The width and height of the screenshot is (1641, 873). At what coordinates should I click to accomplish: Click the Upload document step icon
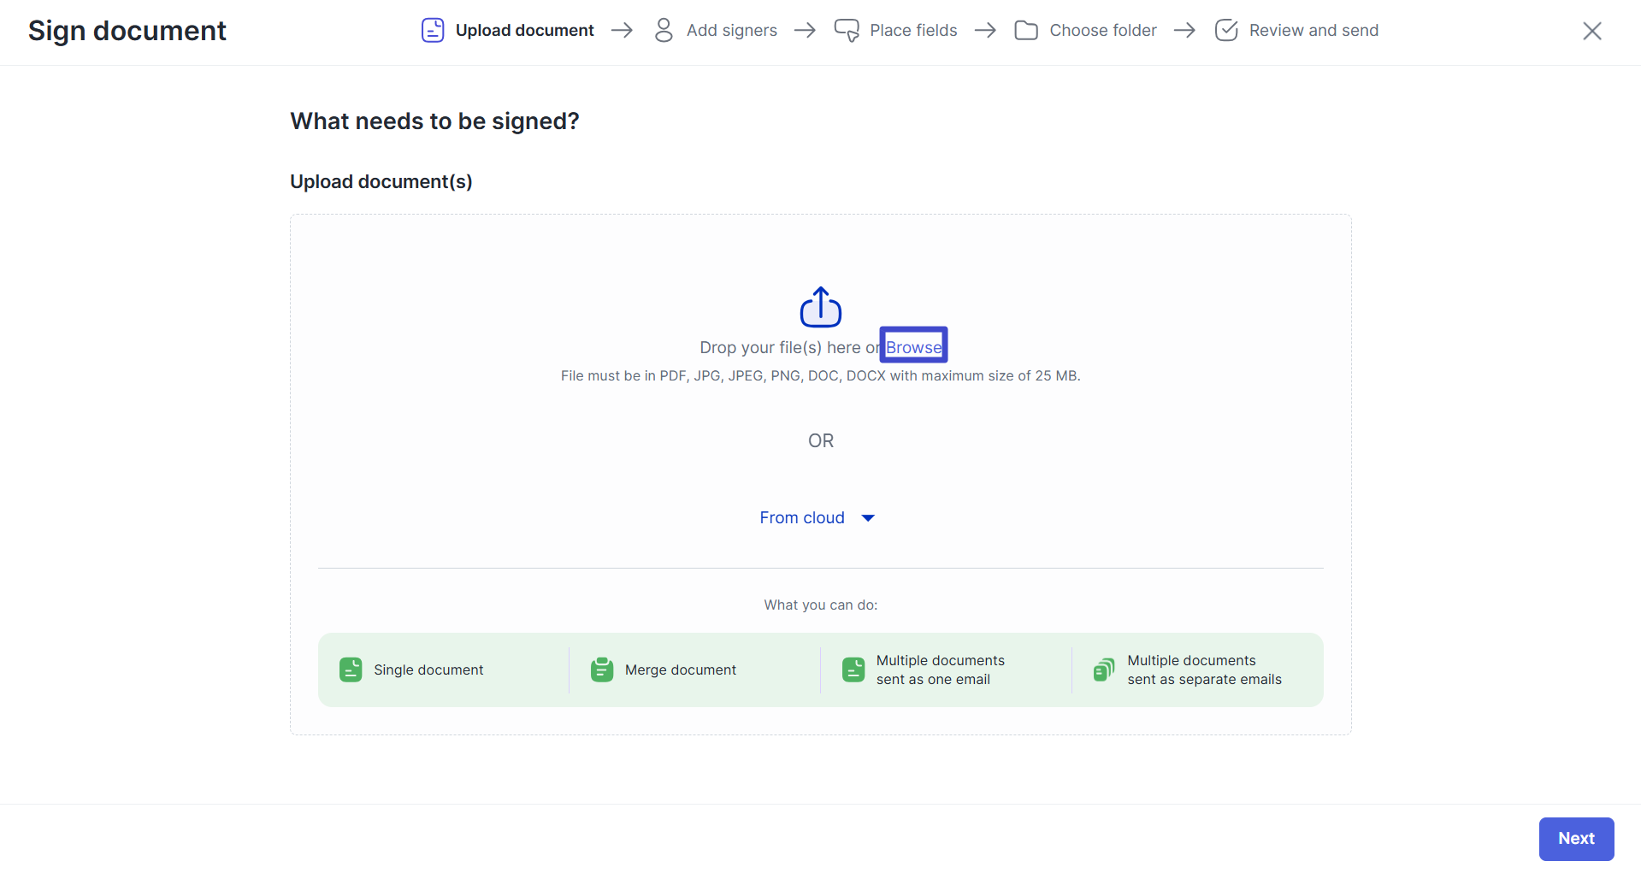pyautogui.click(x=433, y=31)
